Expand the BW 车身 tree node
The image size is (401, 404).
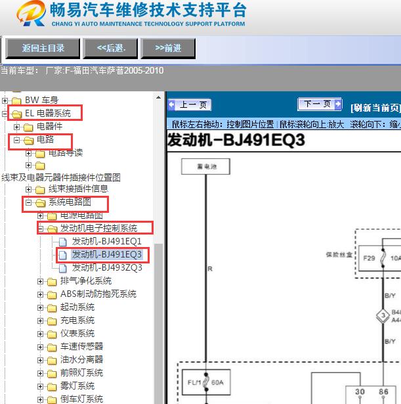click(x=5, y=101)
